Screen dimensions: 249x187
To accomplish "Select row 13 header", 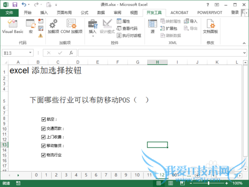I will [x=4, y=145].
